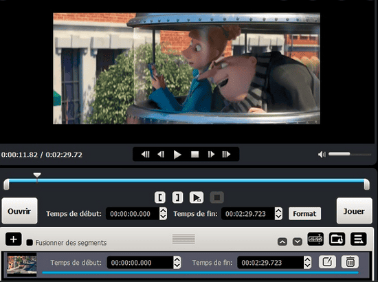Stop video playback with square button
Screen dimensions: 378x282
(194, 154)
